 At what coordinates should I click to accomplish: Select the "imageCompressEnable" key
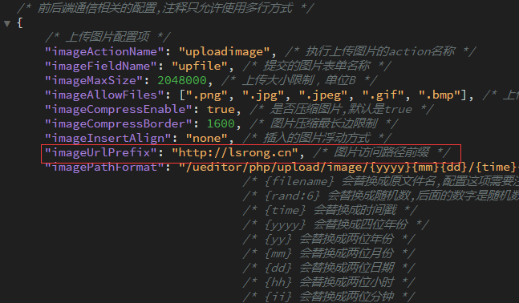pyautogui.click(x=119, y=109)
